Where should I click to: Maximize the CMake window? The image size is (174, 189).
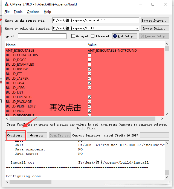coord(153,4)
